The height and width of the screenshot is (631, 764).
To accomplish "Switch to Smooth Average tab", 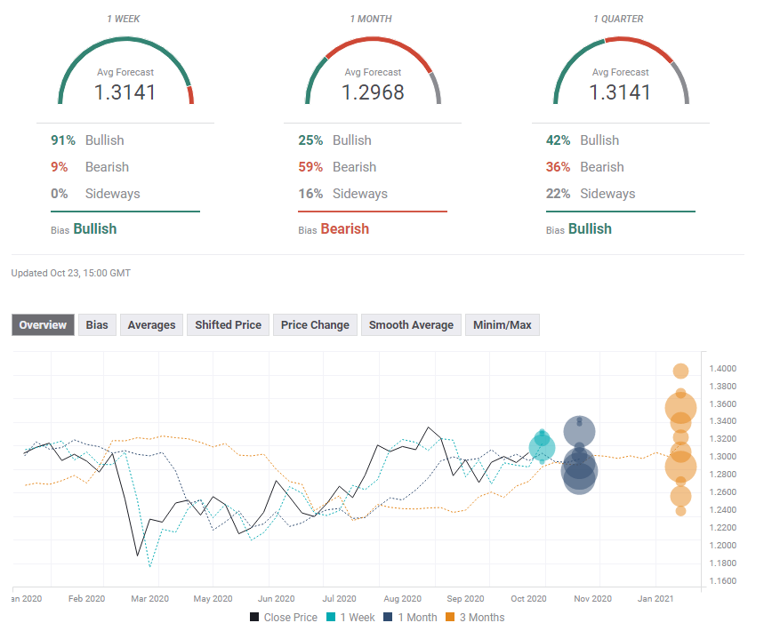I will [x=411, y=324].
